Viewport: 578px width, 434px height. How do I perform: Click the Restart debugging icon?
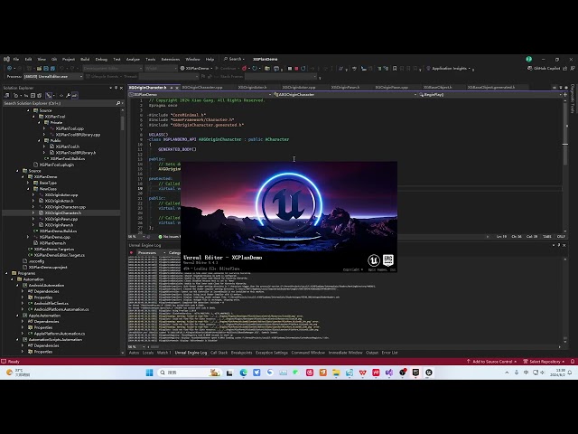click(303, 69)
